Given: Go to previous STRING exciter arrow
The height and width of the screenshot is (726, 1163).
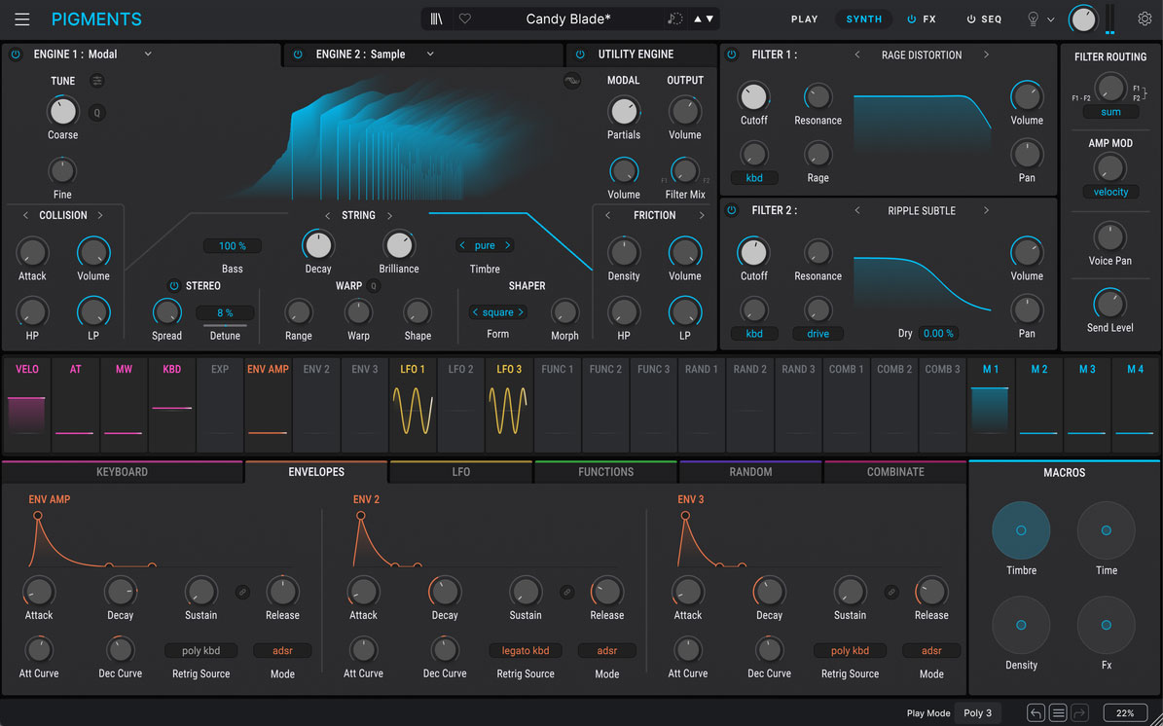Looking at the screenshot, I should pyautogui.click(x=328, y=216).
